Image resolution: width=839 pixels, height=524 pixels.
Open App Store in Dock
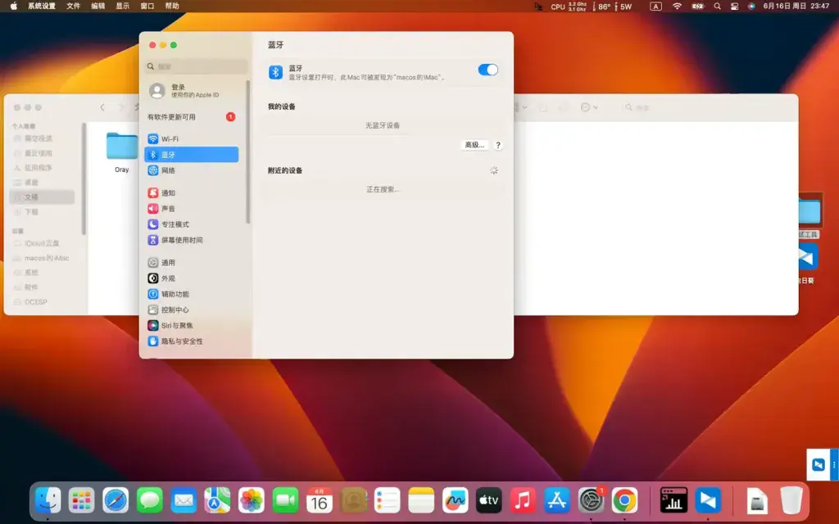(557, 500)
